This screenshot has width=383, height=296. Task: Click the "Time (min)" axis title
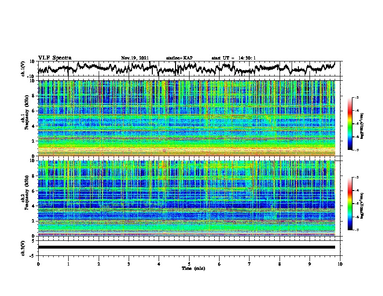(193, 268)
